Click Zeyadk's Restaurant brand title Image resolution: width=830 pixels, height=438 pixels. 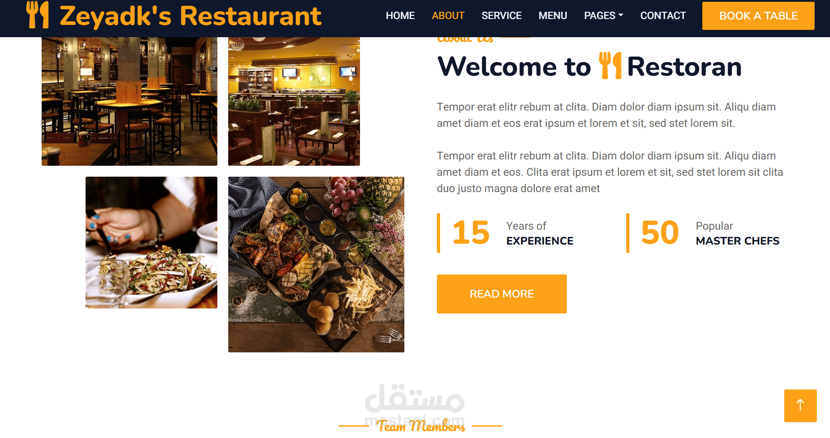[191, 16]
